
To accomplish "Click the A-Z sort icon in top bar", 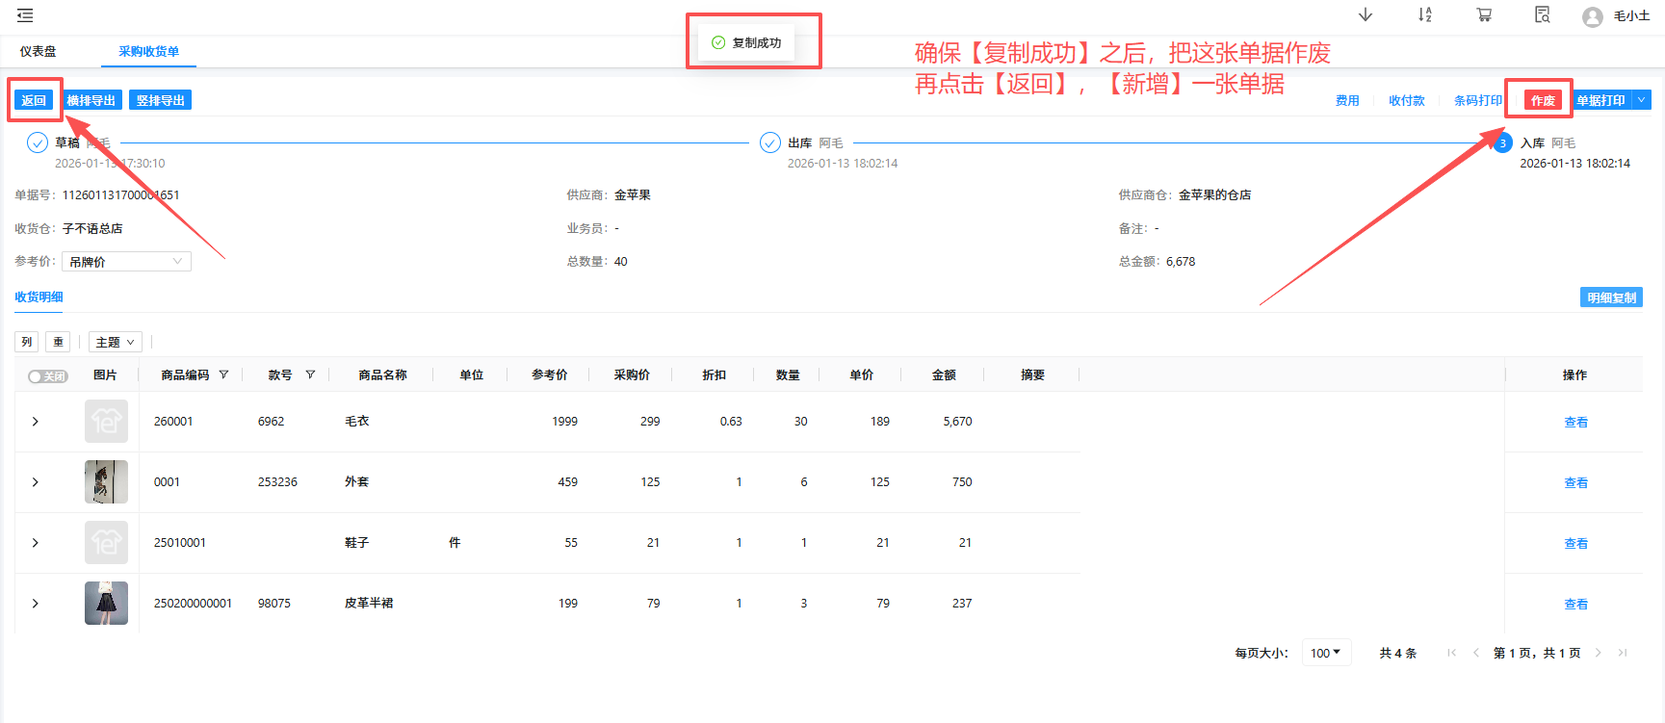I will coord(1425,14).
